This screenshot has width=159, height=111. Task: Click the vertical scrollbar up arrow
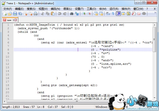(154, 25)
